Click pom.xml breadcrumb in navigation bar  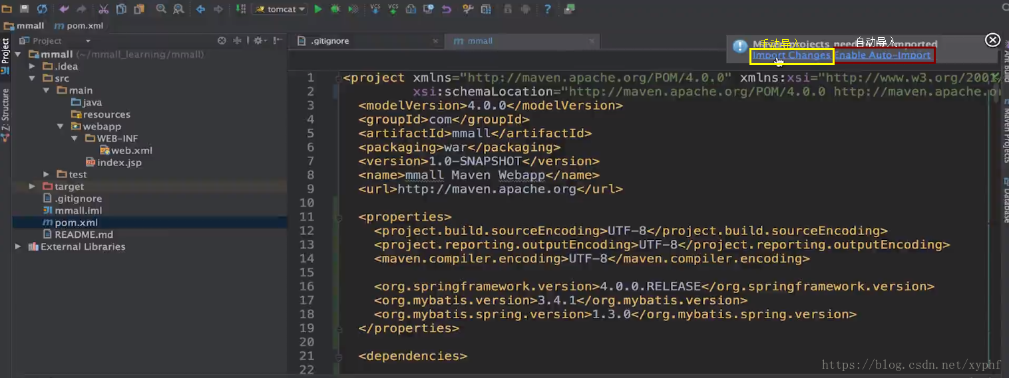pos(79,25)
